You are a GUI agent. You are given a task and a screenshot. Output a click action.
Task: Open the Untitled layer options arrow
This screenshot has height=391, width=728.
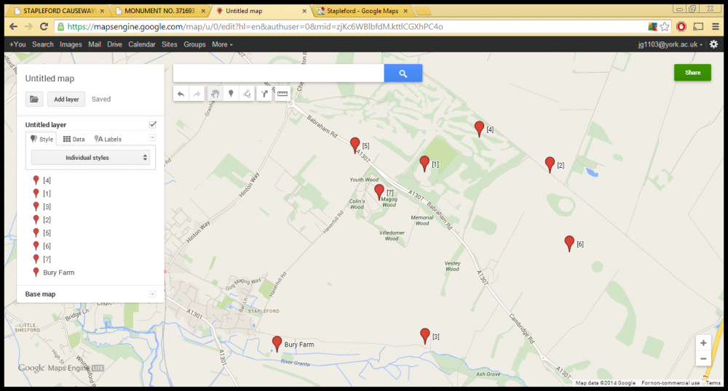point(152,138)
